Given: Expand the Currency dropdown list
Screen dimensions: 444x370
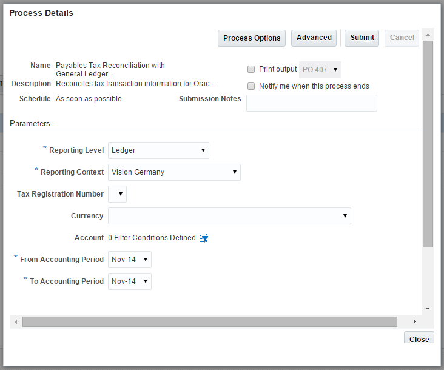Looking at the screenshot, I should pyautogui.click(x=229, y=216).
